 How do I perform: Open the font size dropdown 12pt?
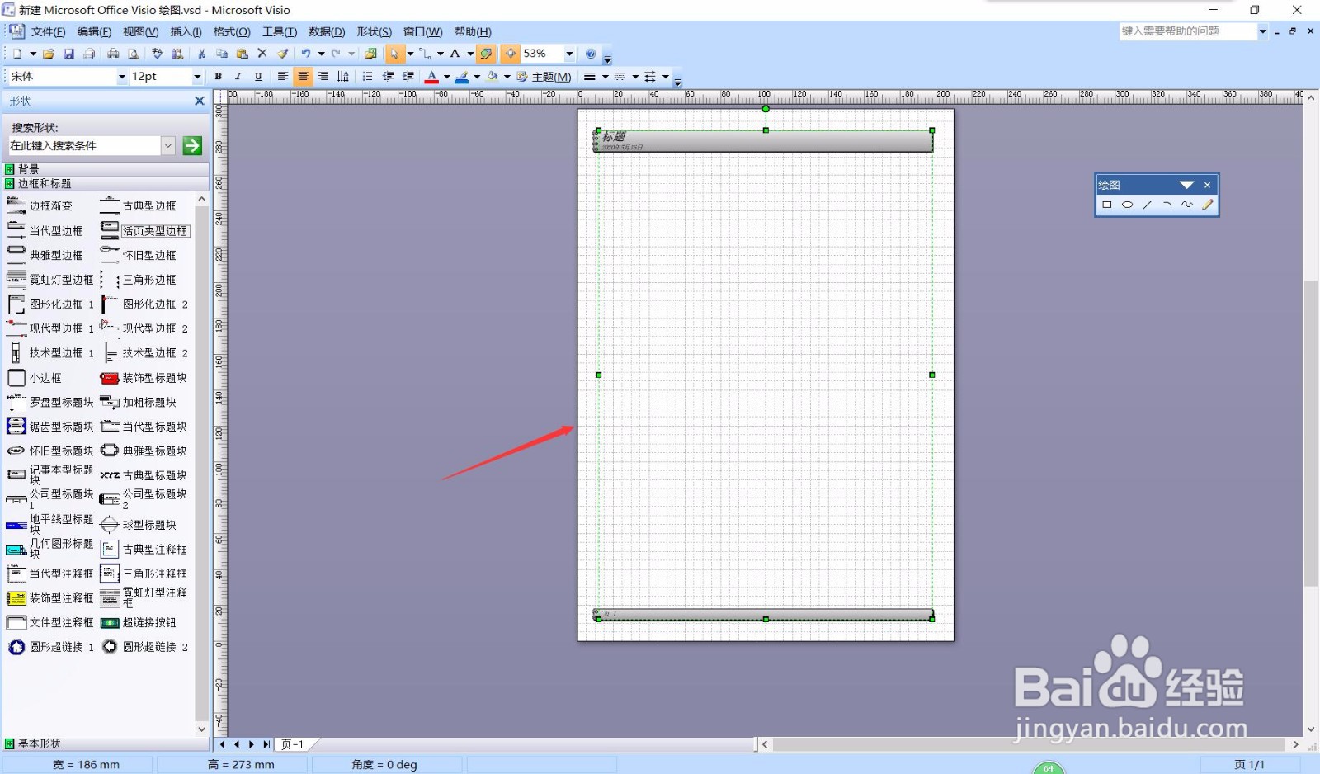pyautogui.click(x=197, y=77)
